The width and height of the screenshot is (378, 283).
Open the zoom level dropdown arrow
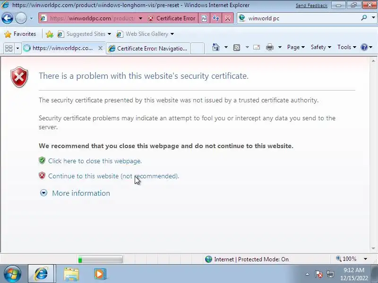(365, 259)
